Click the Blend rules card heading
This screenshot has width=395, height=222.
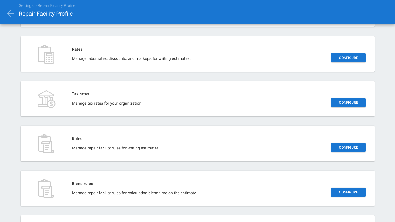click(82, 184)
